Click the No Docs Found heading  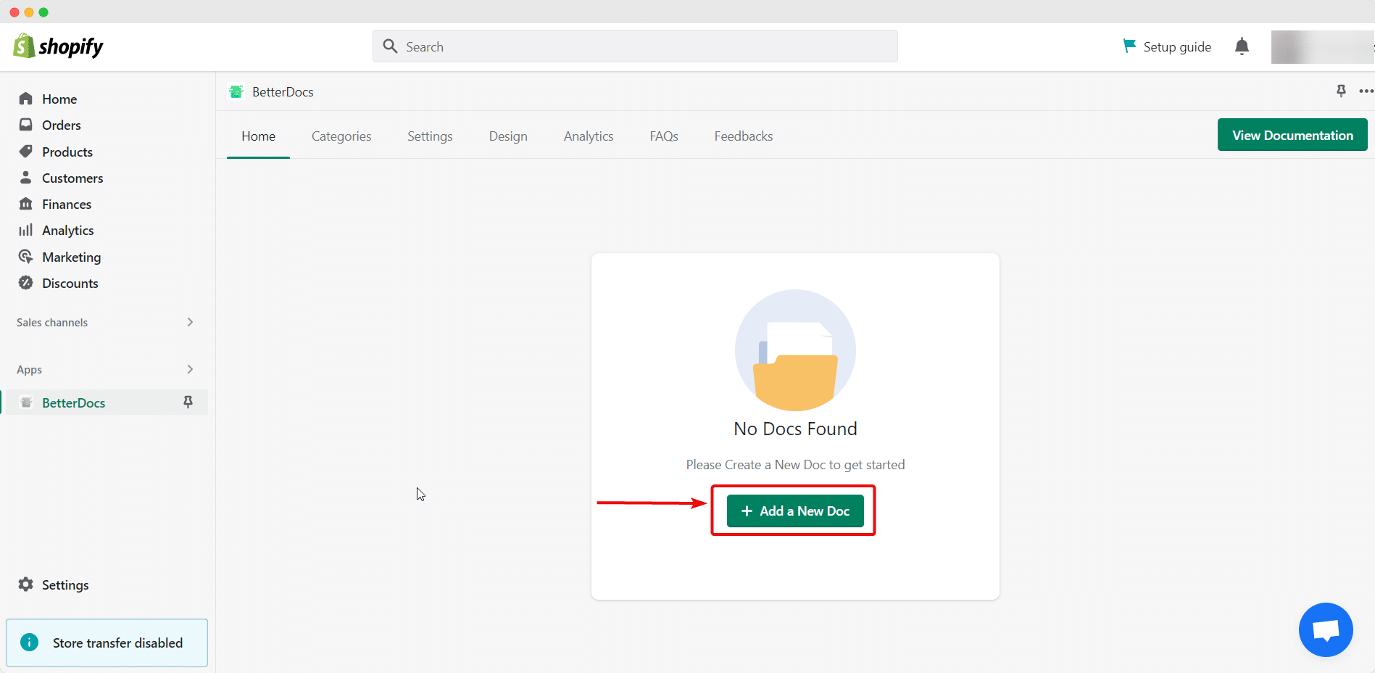pyautogui.click(x=795, y=429)
